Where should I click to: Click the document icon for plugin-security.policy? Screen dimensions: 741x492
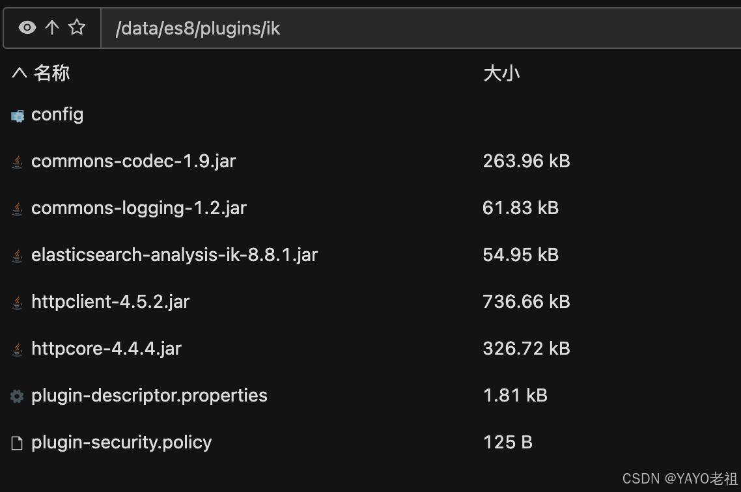click(x=16, y=442)
